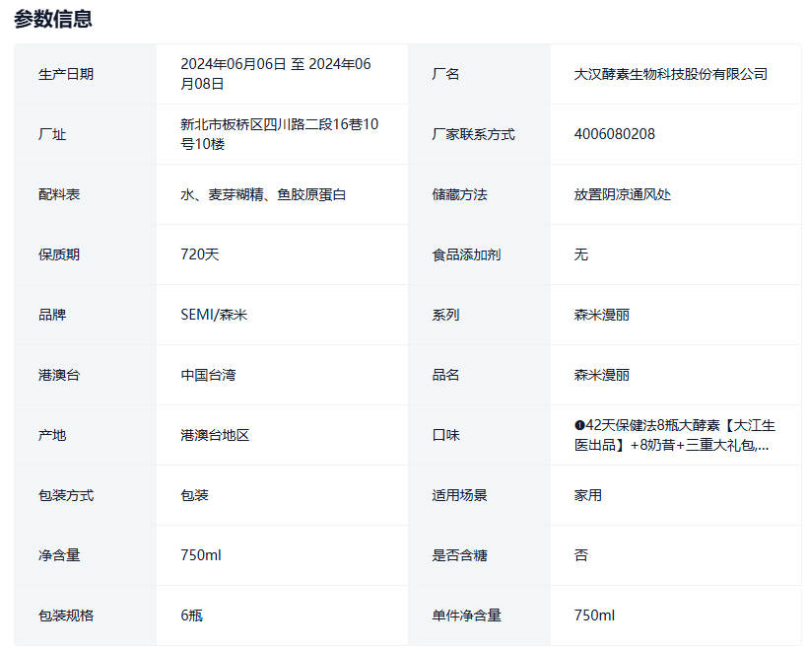
Task: Click the 否 sugar value
Action: tap(581, 555)
